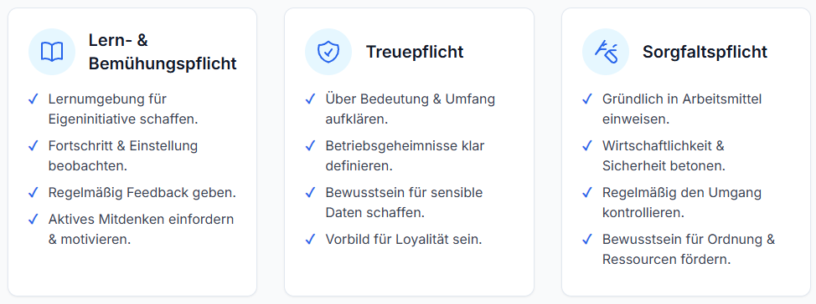Select the Sorgfaltspflicht heading
The width and height of the screenshot is (816, 304).
pos(705,52)
